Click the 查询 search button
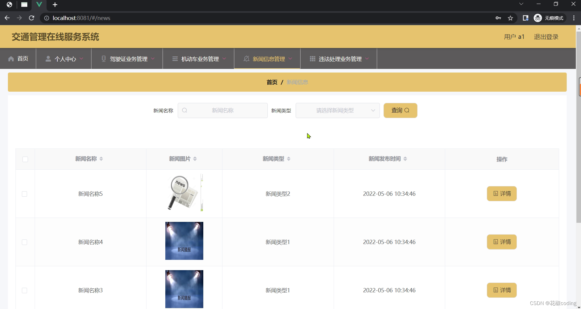The height and width of the screenshot is (309, 581). click(x=400, y=110)
